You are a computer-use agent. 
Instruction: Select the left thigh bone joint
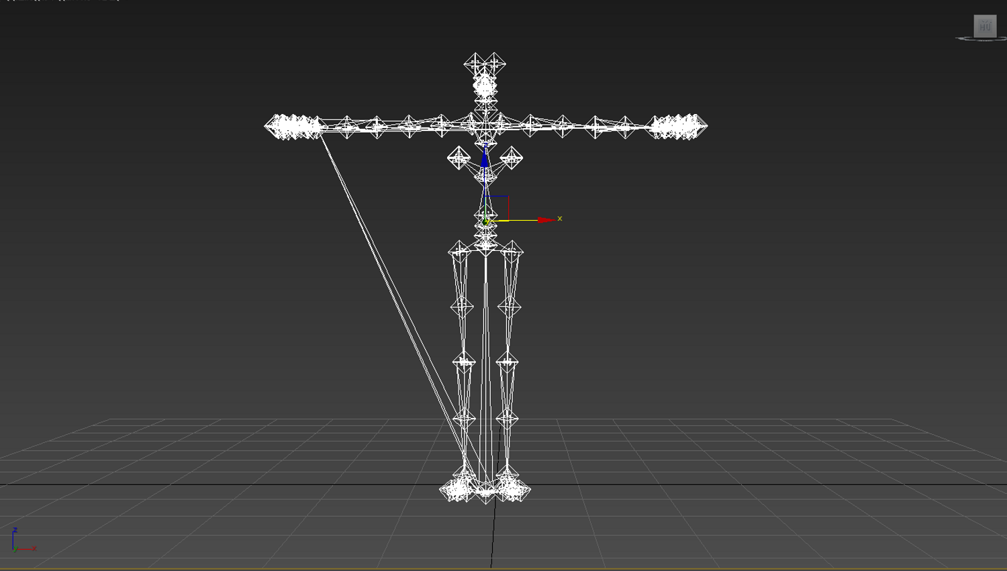459,252
